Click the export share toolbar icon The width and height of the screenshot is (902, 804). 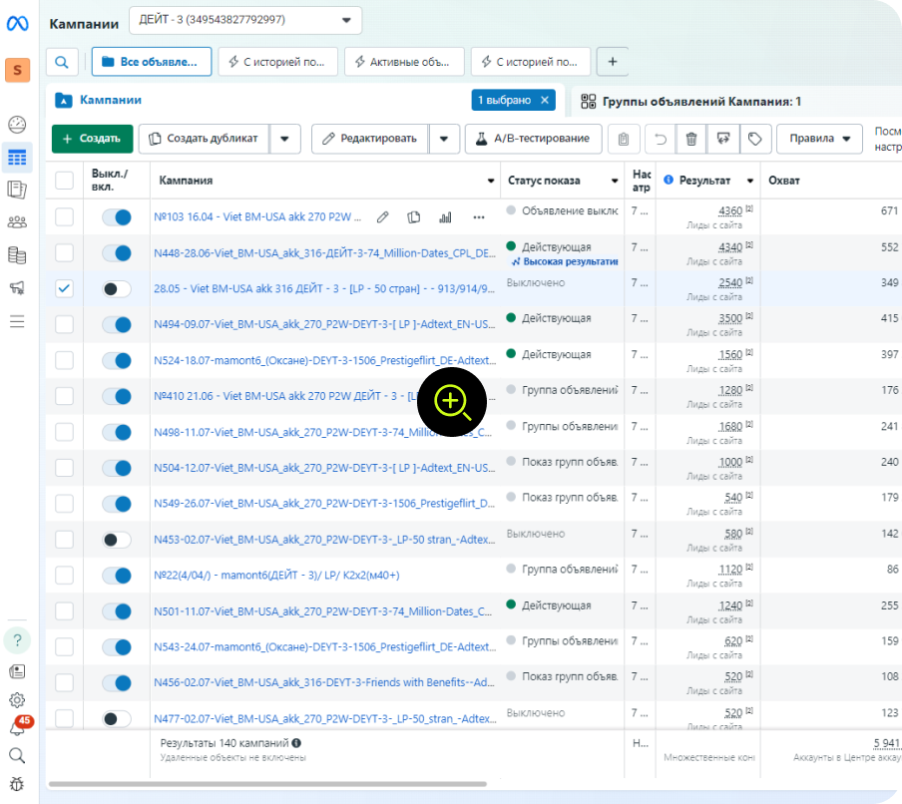[x=723, y=139]
